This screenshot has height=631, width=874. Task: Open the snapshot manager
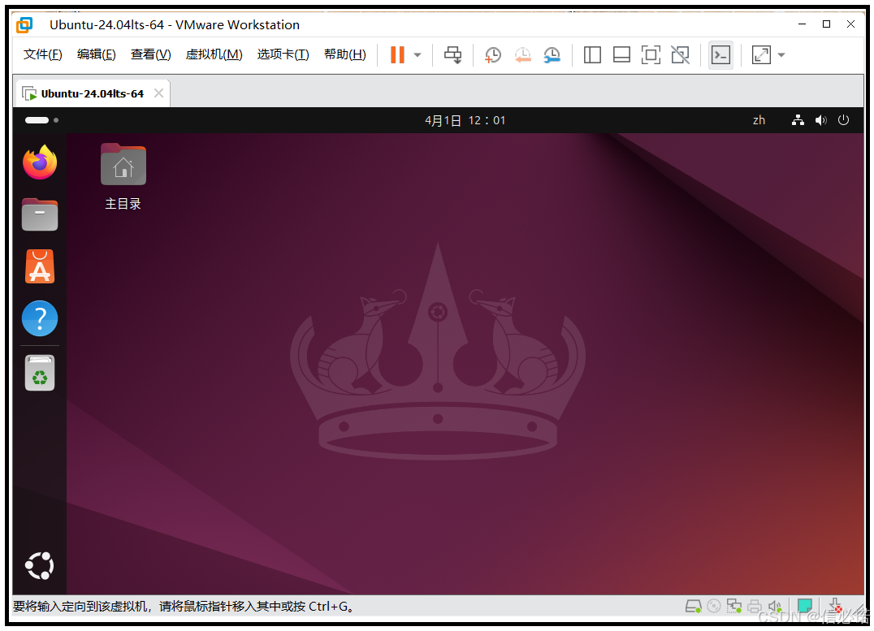[552, 54]
